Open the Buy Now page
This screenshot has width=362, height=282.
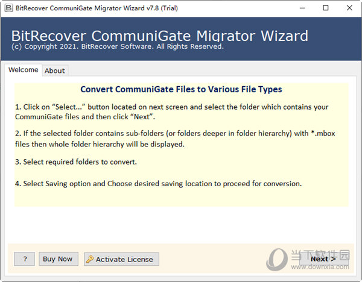click(x=58, y=259)
